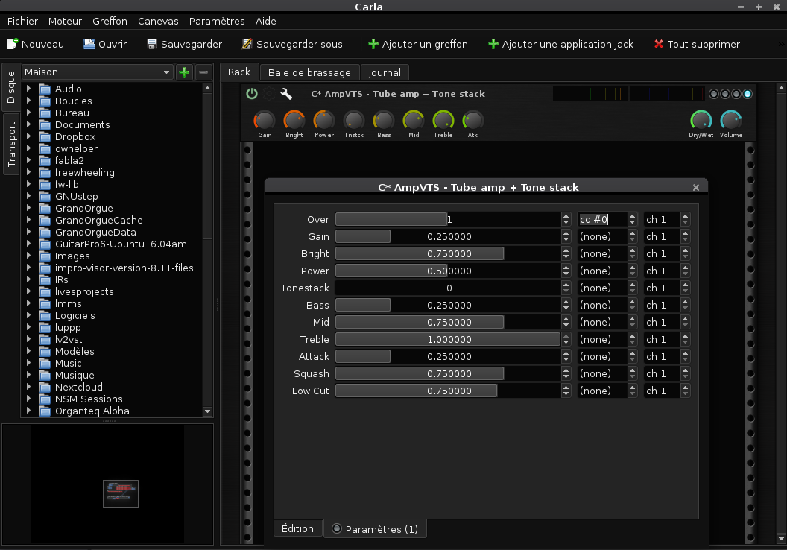Open the Aide menu
This screenshot has width=787, height=550.
coord(265,21)
